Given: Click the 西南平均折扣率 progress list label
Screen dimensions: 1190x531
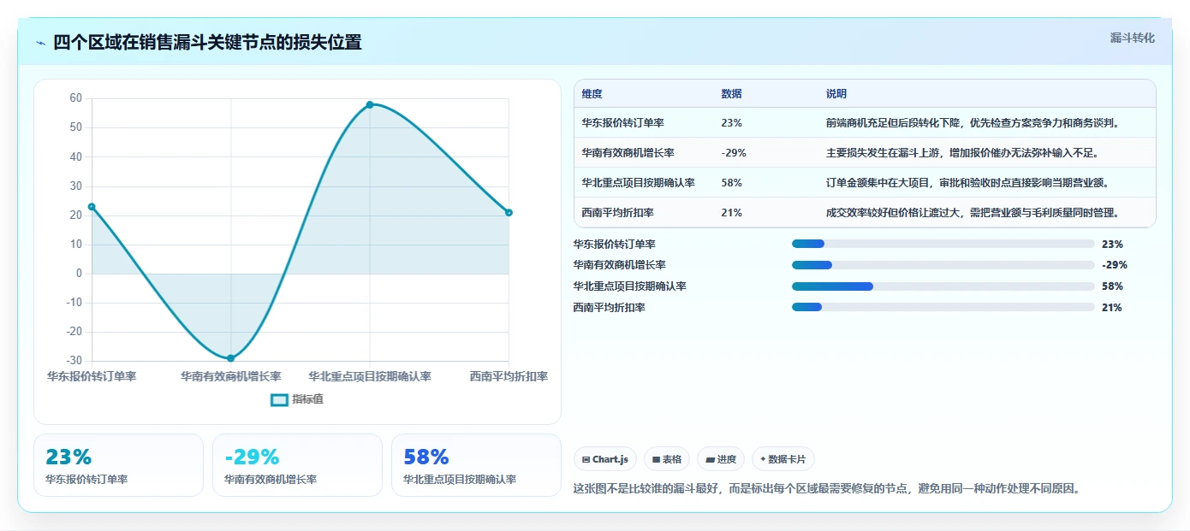Looking at the screenshot, I should pos(610,307).
